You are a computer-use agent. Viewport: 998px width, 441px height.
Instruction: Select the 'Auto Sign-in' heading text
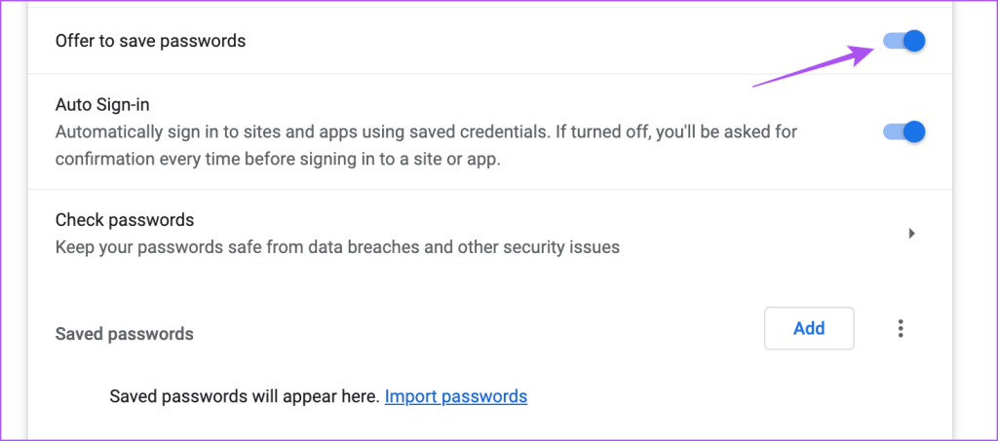point(101,102)
